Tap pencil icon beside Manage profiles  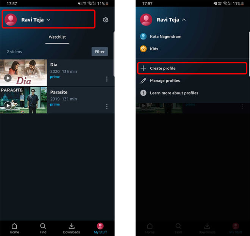143,81
